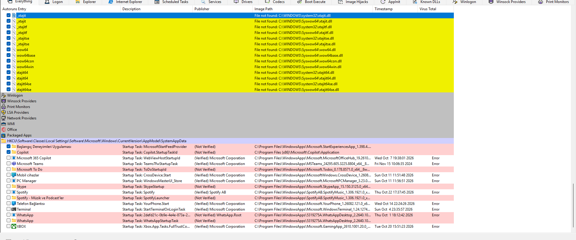Open the Known DLLs tab

click(427, 2)
